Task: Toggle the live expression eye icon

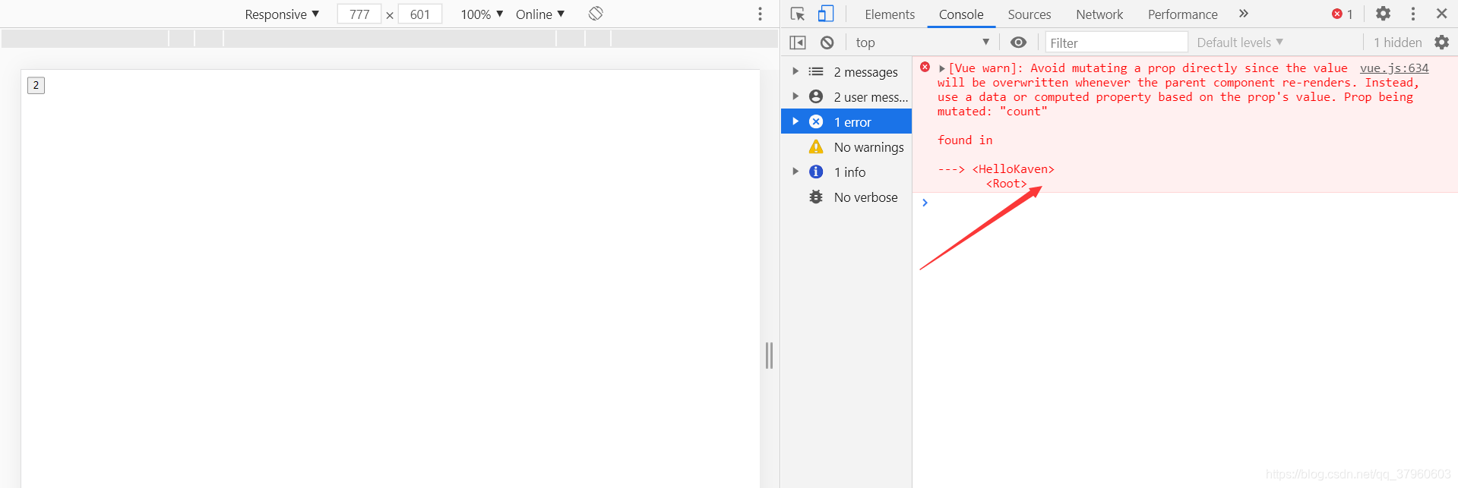Action: [x=1018, y=43]
